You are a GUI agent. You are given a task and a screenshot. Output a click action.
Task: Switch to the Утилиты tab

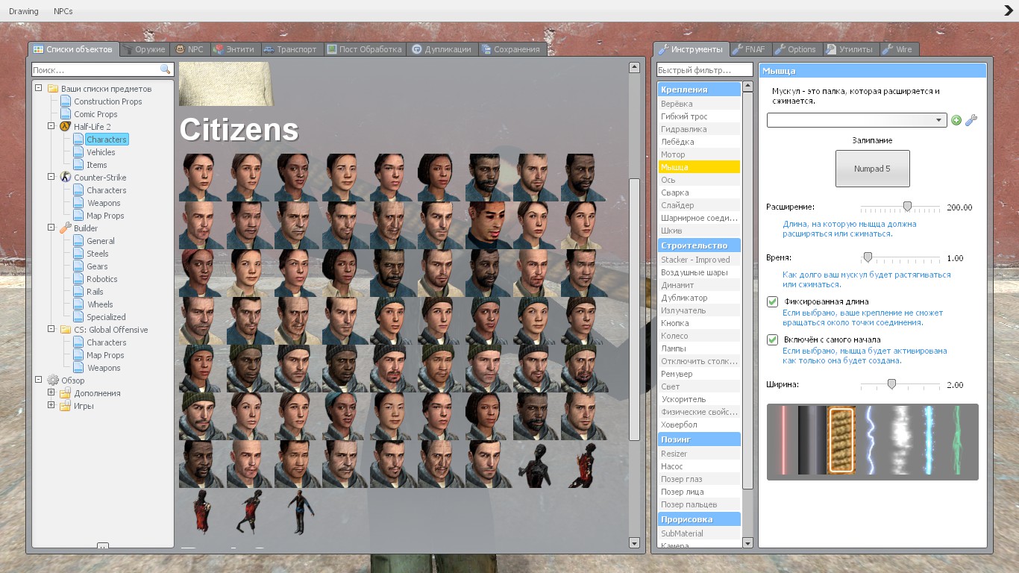pyautogui.click(x=850, y=49)
